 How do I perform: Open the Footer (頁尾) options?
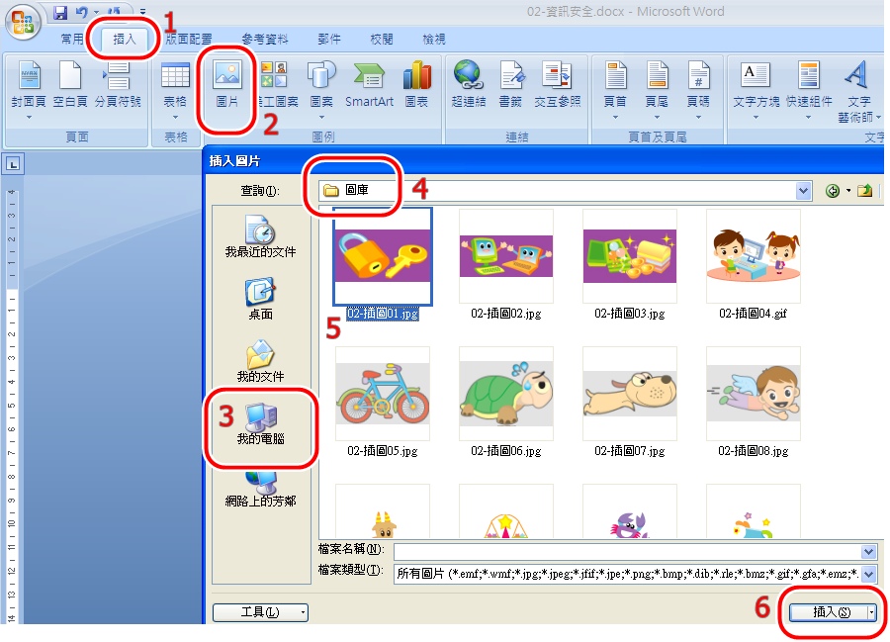click(x=657, y=89)
